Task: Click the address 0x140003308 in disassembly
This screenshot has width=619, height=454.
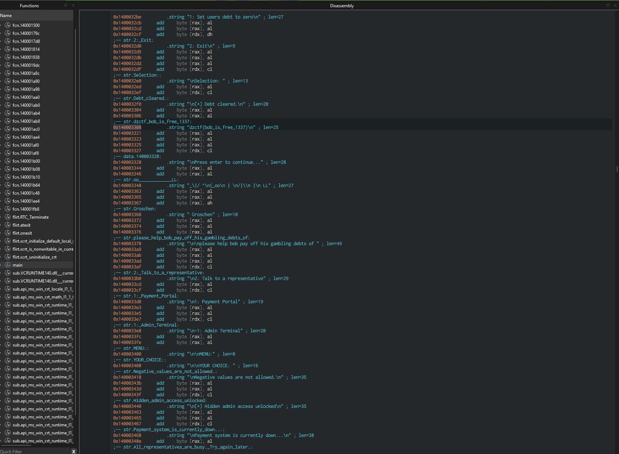Action: pyautogui.click(x=127, y=127)
